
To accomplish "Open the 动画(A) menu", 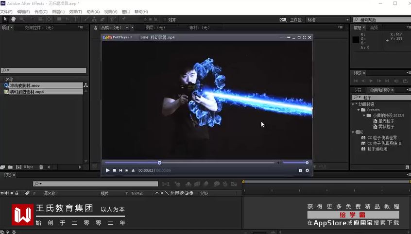I will pos(93,12).
